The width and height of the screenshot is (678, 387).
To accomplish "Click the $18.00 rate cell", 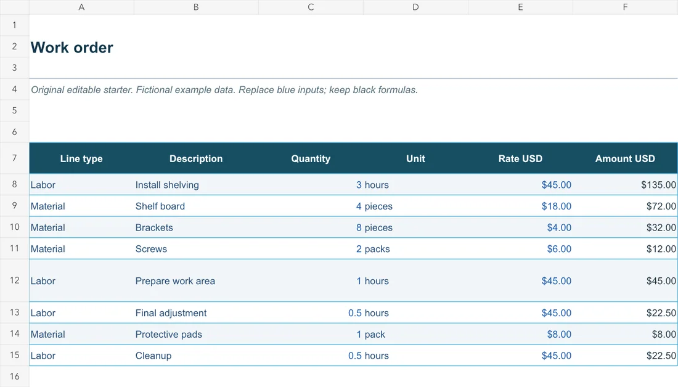I will 520,206.
